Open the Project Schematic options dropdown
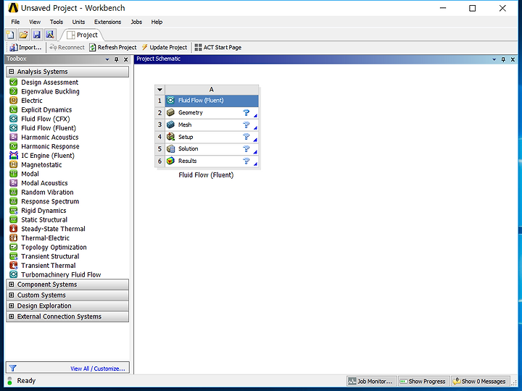Screen dimensions: 522x391 pos(494,59)
